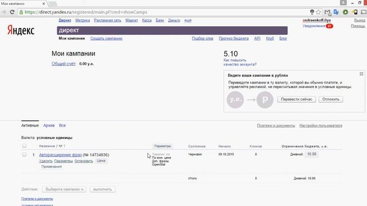Click 'Как повысить качество аккаунта?' link

click(x=240, y=62)
